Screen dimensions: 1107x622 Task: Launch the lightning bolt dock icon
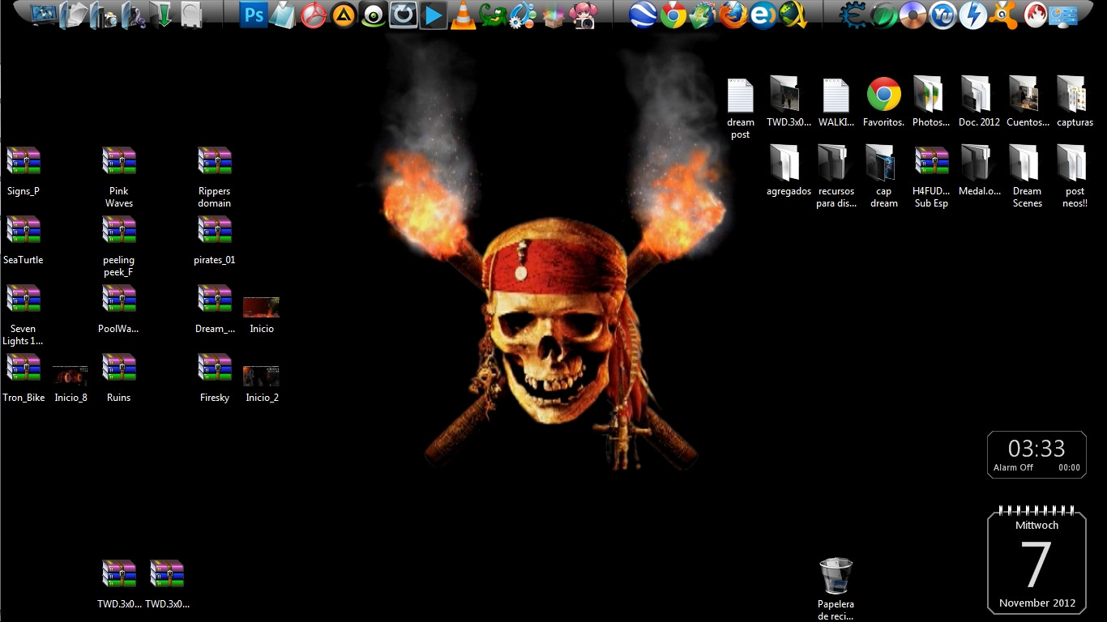coord(973,15)
